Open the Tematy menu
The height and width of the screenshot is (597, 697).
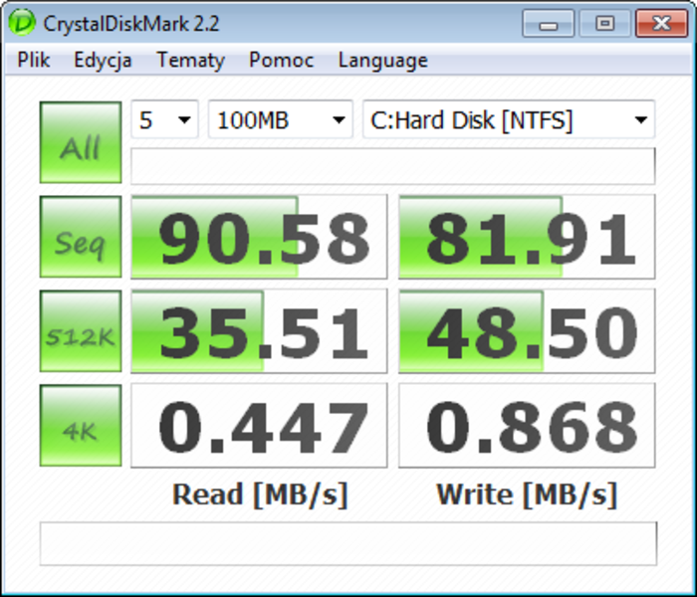tap(191, 61)
